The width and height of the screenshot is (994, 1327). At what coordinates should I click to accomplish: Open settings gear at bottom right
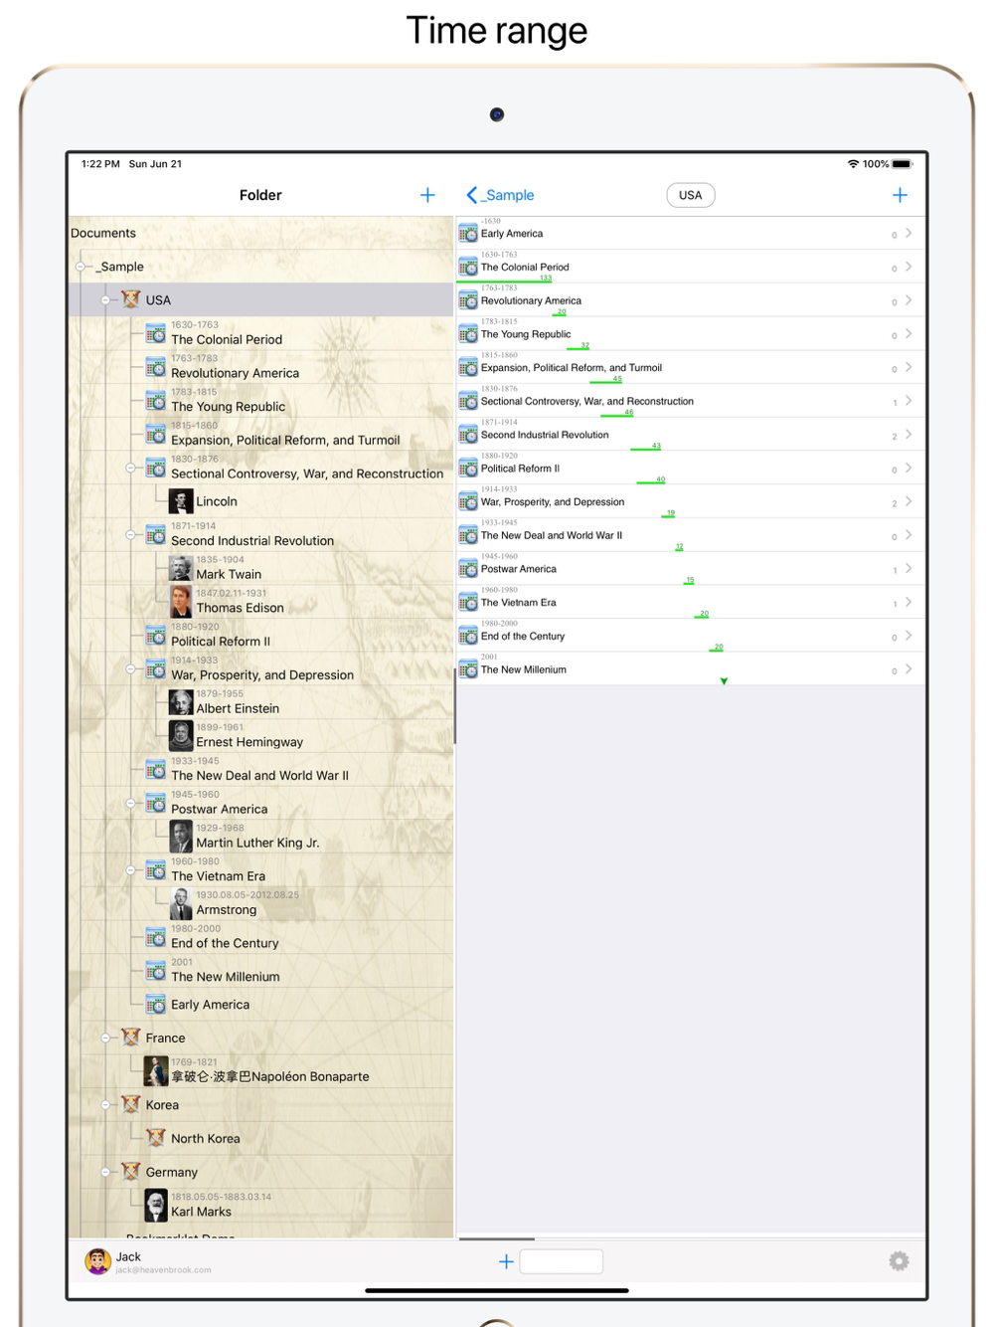(899, 1261)
